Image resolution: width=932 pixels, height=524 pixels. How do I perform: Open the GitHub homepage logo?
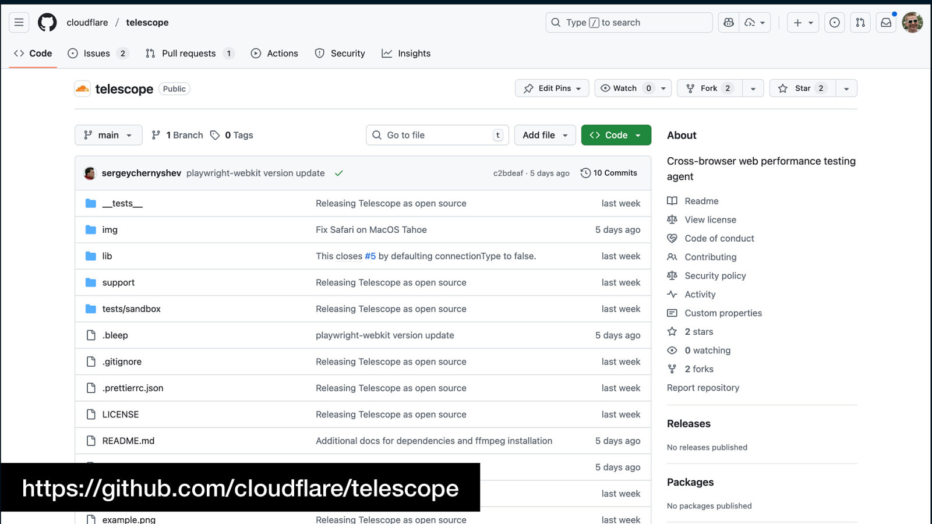point(47,23)
